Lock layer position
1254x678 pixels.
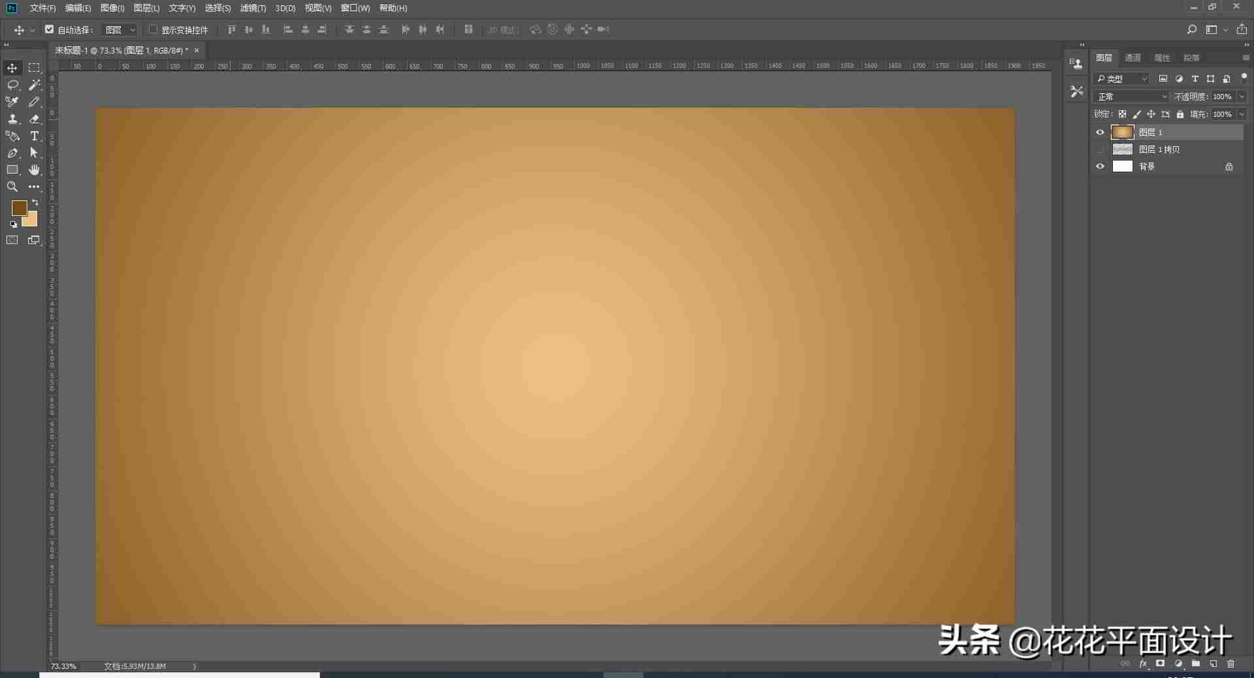(x=1151, y=114)
